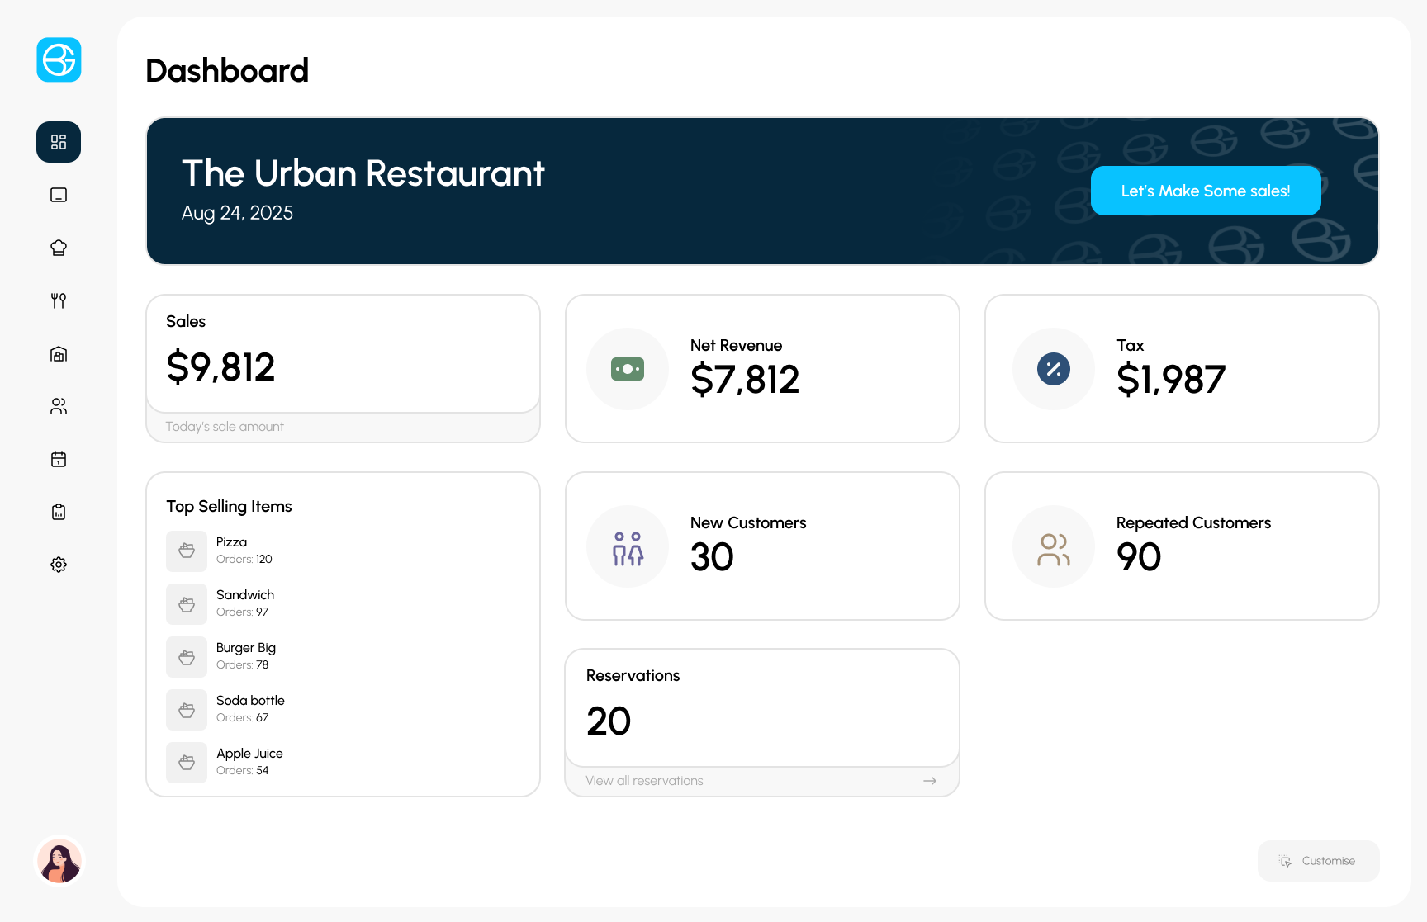Click the percentage icon on Tax card
This screenshot has width=1427, height=922.
coord(1053,369)
